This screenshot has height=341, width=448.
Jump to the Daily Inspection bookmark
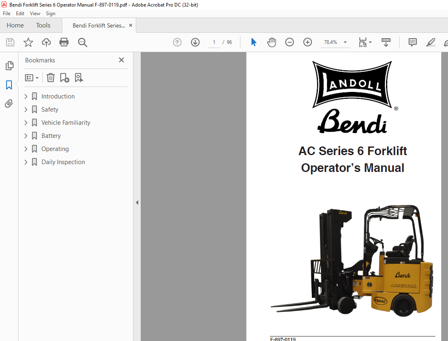pos(63,162)
